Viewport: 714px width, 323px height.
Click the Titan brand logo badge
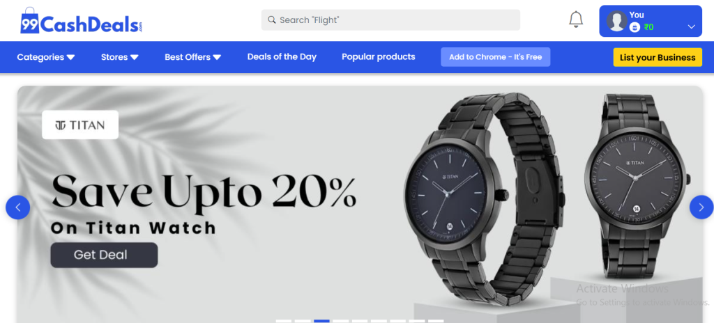click(80, 125)
